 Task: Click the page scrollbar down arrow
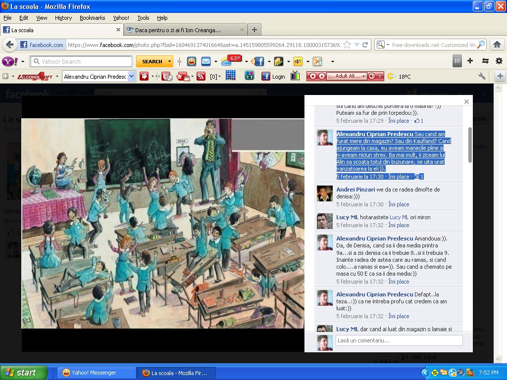click(x=498, y=359)
